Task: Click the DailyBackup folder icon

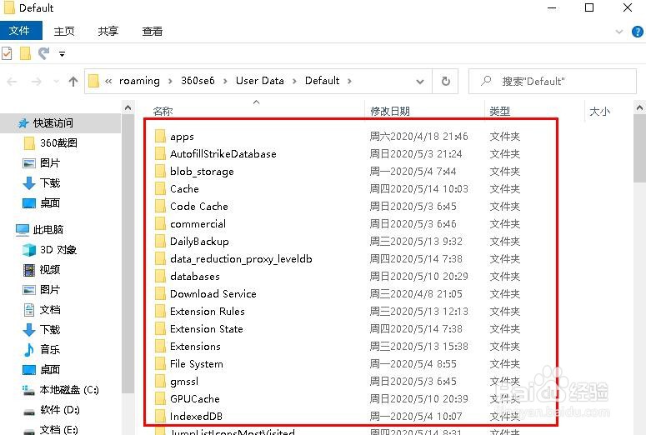Action: [x=160, y=242]
